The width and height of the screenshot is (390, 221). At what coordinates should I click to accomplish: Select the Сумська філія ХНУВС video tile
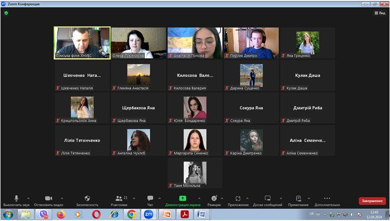point(82,43)
